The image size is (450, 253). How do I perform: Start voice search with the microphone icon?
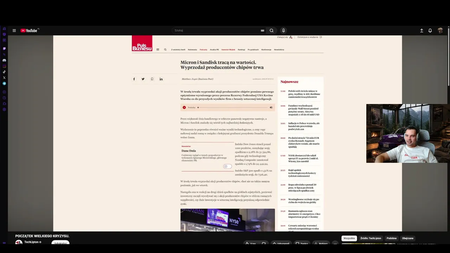pos(283,31)
